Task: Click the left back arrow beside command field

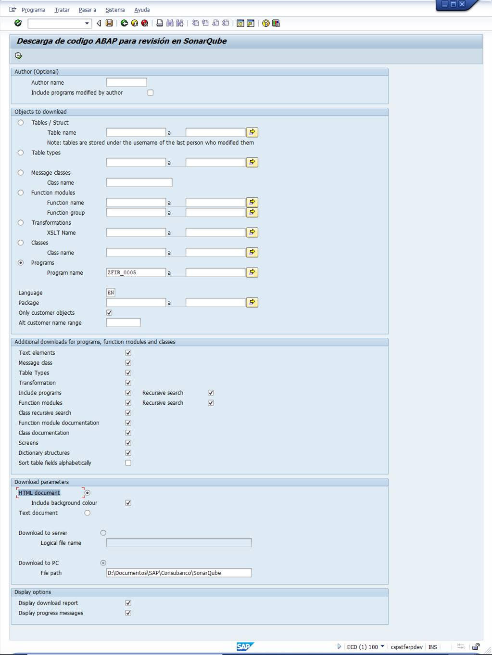Action: 99,23
